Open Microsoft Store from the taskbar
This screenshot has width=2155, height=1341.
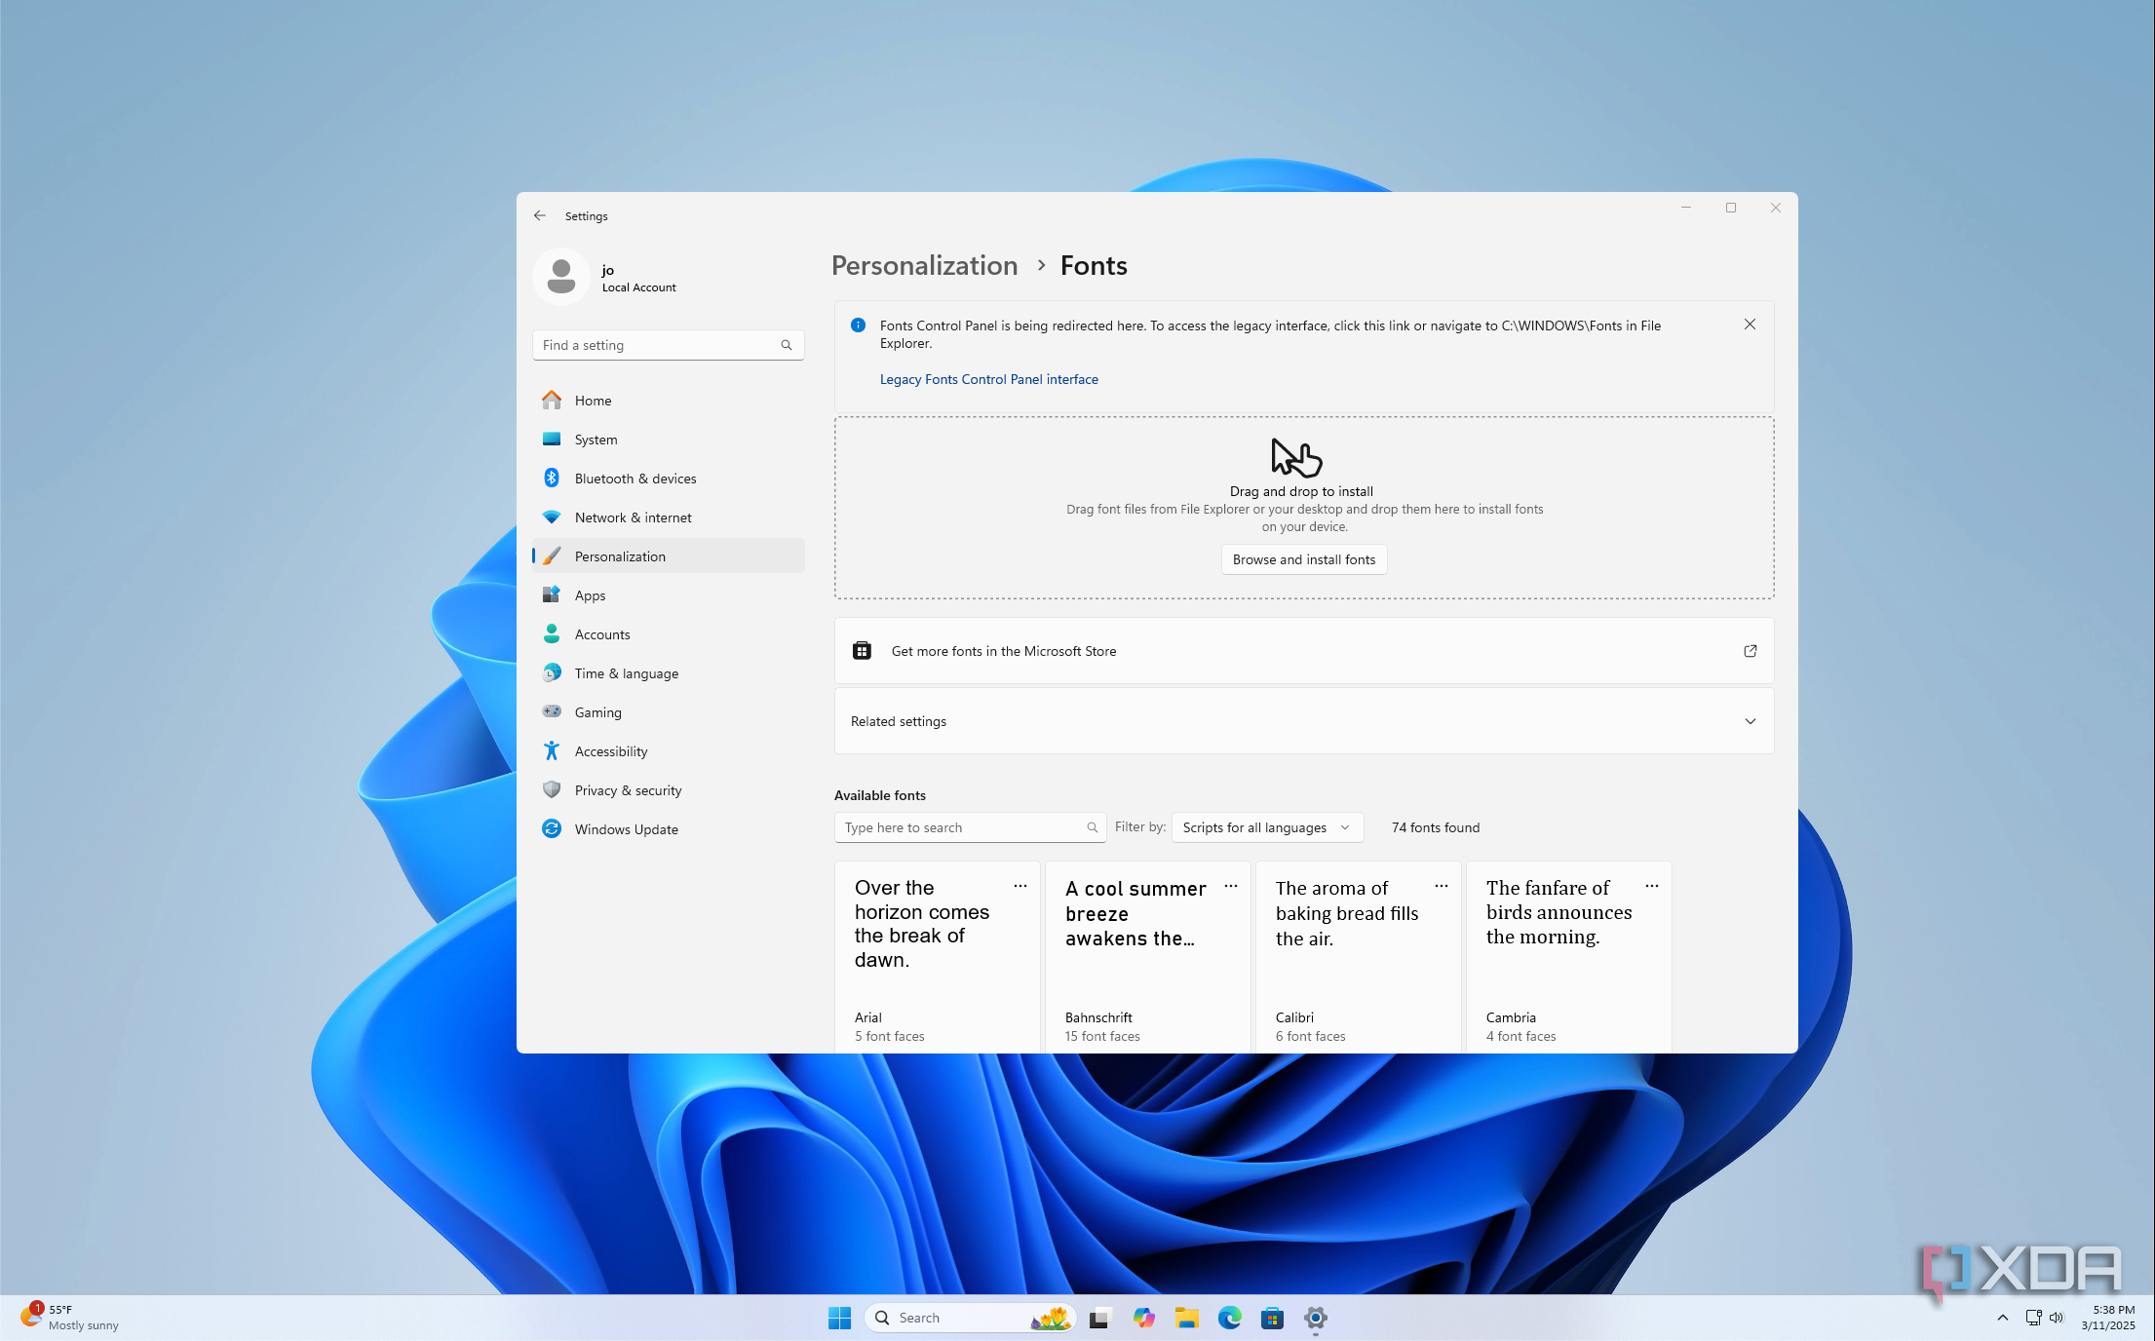click(x=1272, y=1318)
